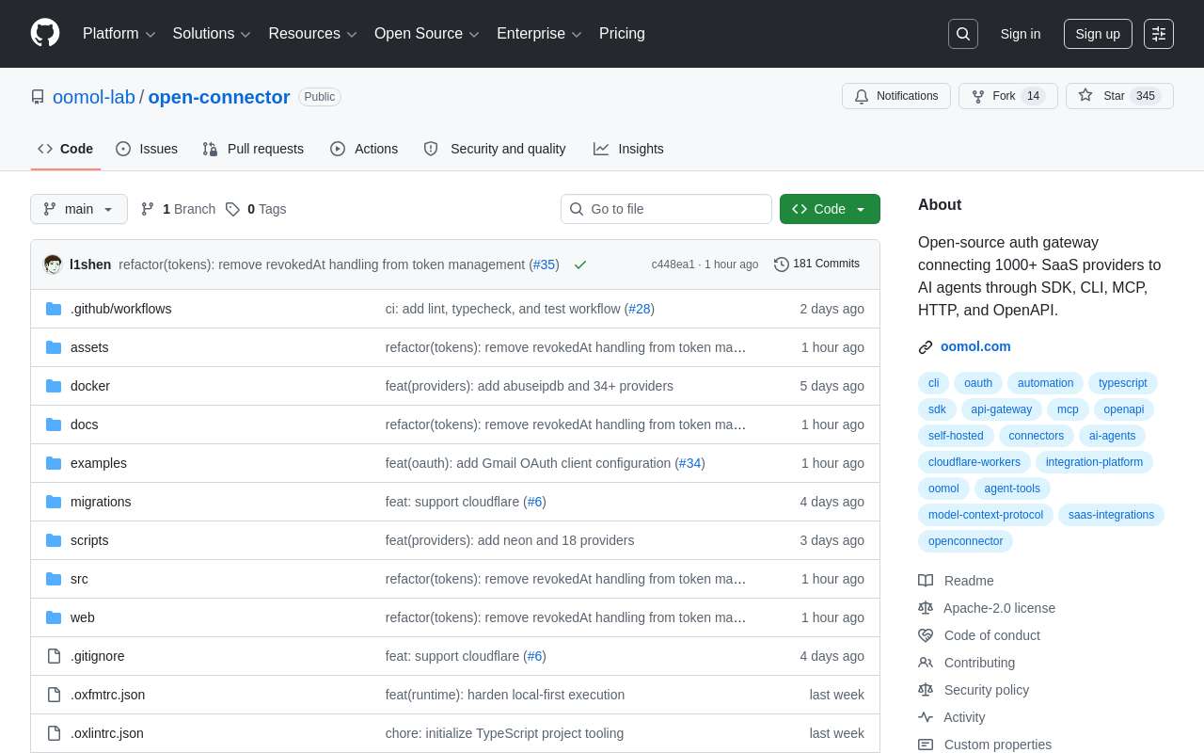Open the open-connector repository link
This screenshot has height=753, width=1204.
point(219,97)
